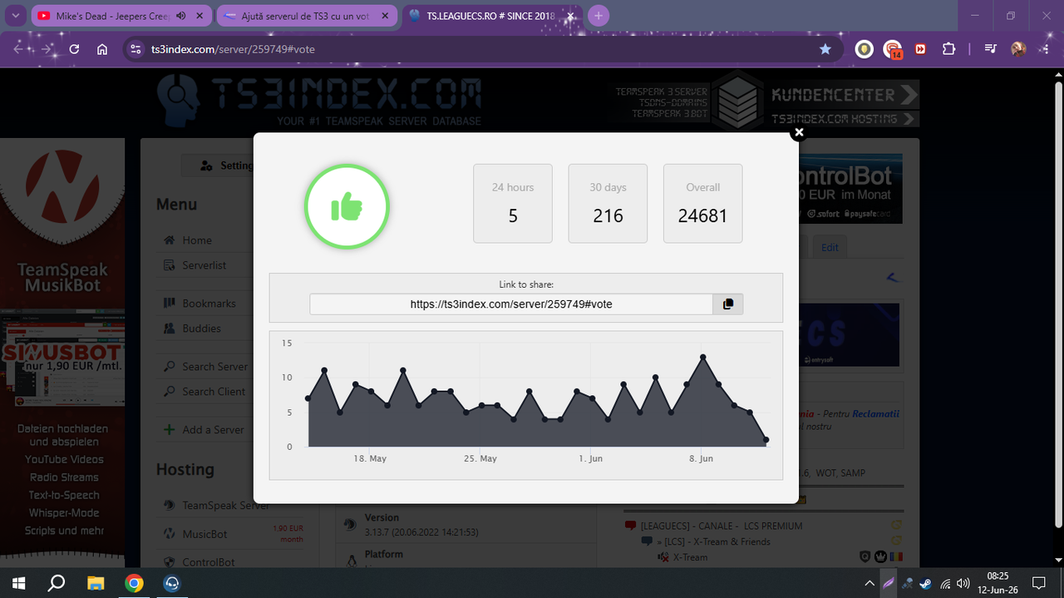The height and width of the screenshot is (598, 1064).
Task: Open the red fast-forward extension
Action: 920,49
